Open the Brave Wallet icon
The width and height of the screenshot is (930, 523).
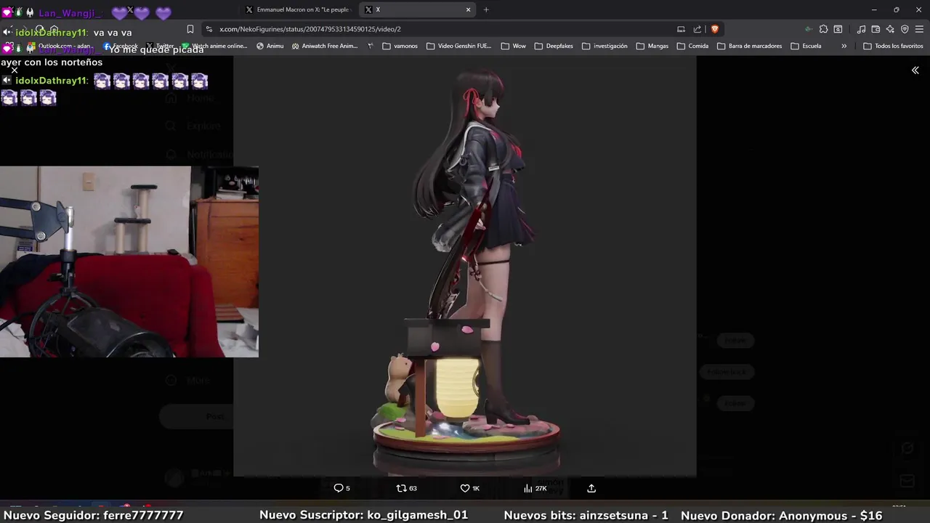[876, 29]
